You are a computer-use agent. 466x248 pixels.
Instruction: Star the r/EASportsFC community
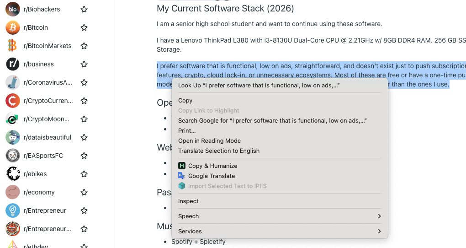click(84, 156)
